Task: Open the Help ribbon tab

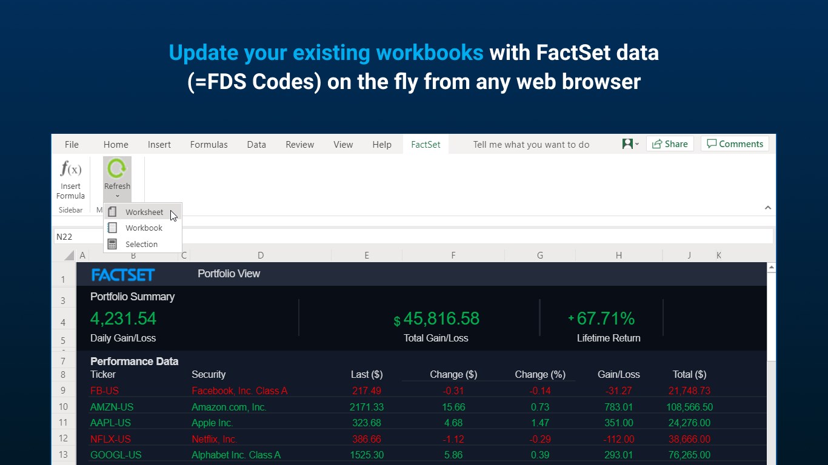Action: (x=382, y=144)
